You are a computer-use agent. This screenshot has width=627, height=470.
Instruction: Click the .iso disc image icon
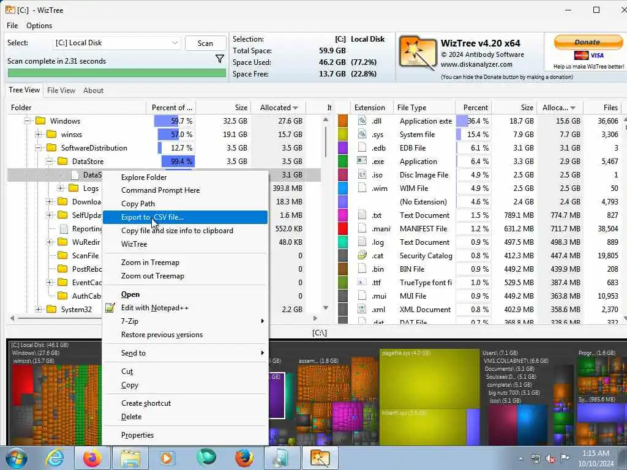(x=362, y=174)
